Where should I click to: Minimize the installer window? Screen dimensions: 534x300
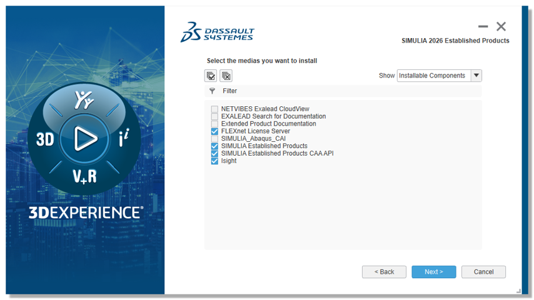(483, 26)
